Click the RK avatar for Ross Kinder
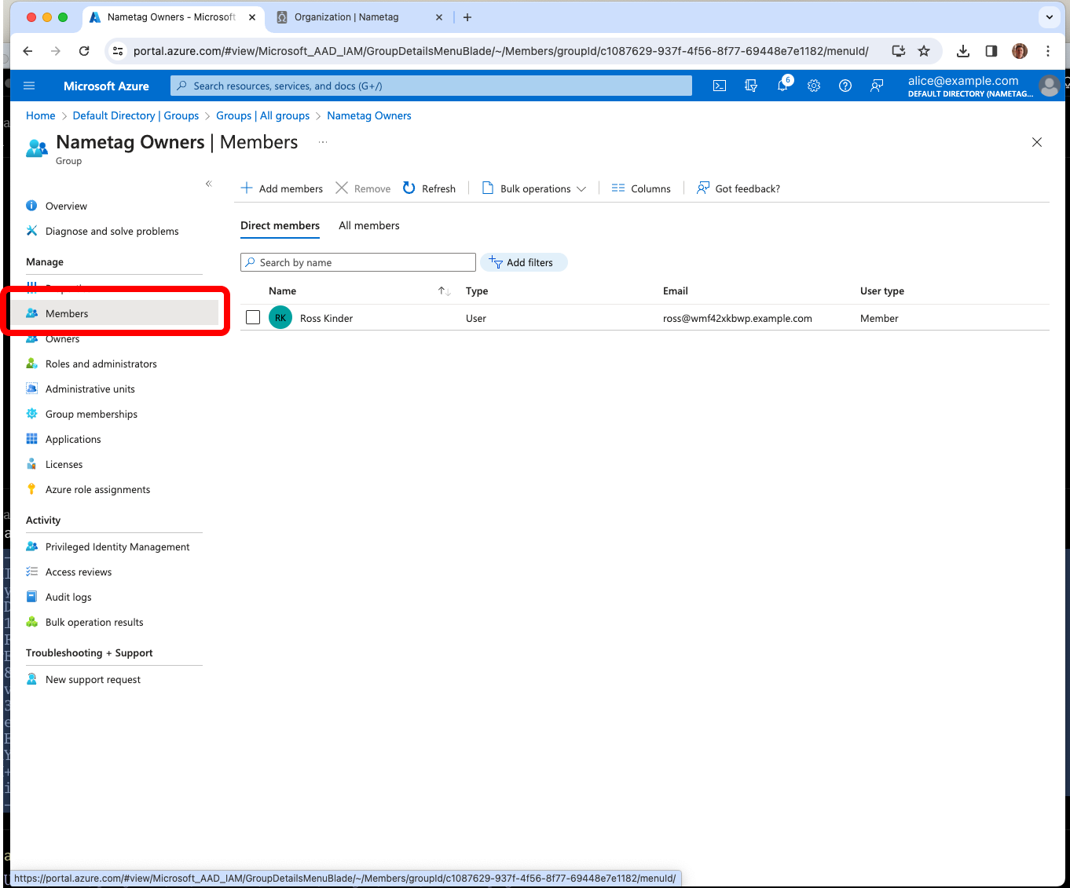Viewport: 1070px width, 888px height. 280,318
